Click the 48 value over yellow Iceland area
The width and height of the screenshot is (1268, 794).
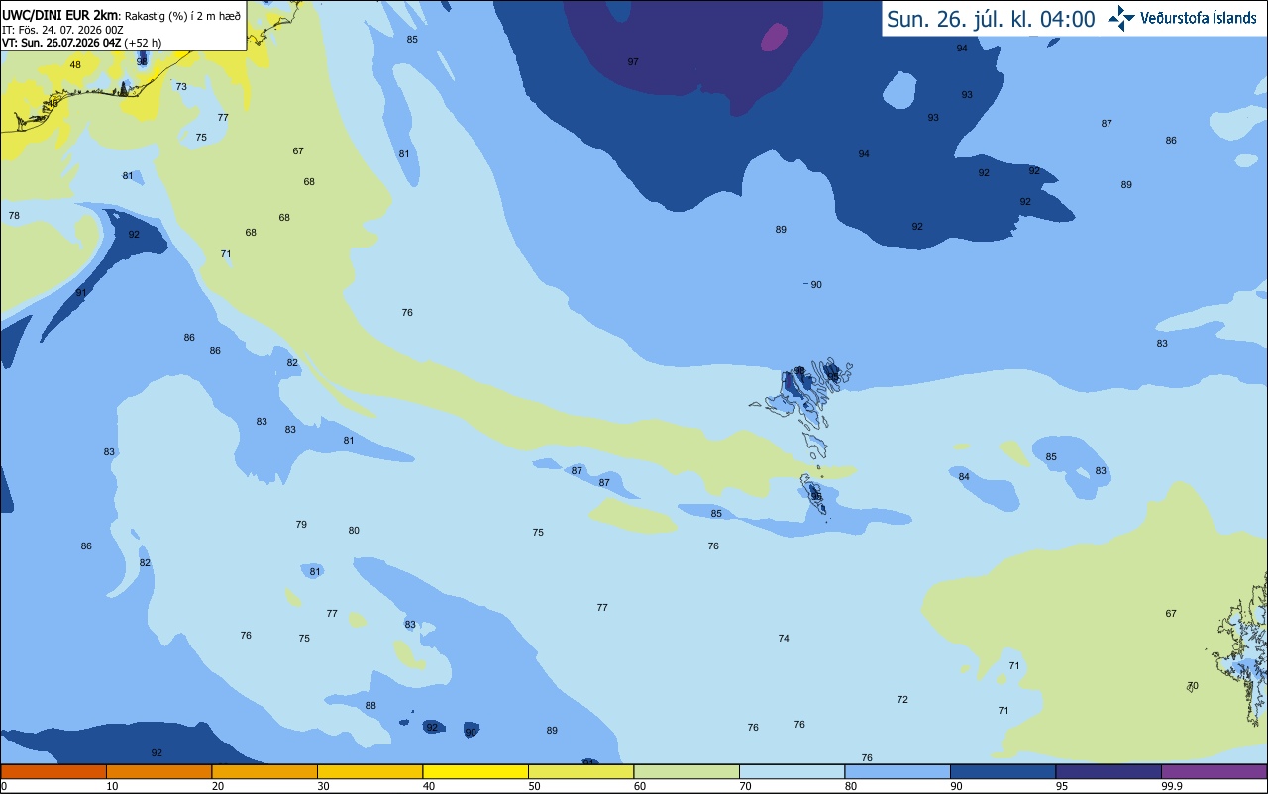[75, 65]
